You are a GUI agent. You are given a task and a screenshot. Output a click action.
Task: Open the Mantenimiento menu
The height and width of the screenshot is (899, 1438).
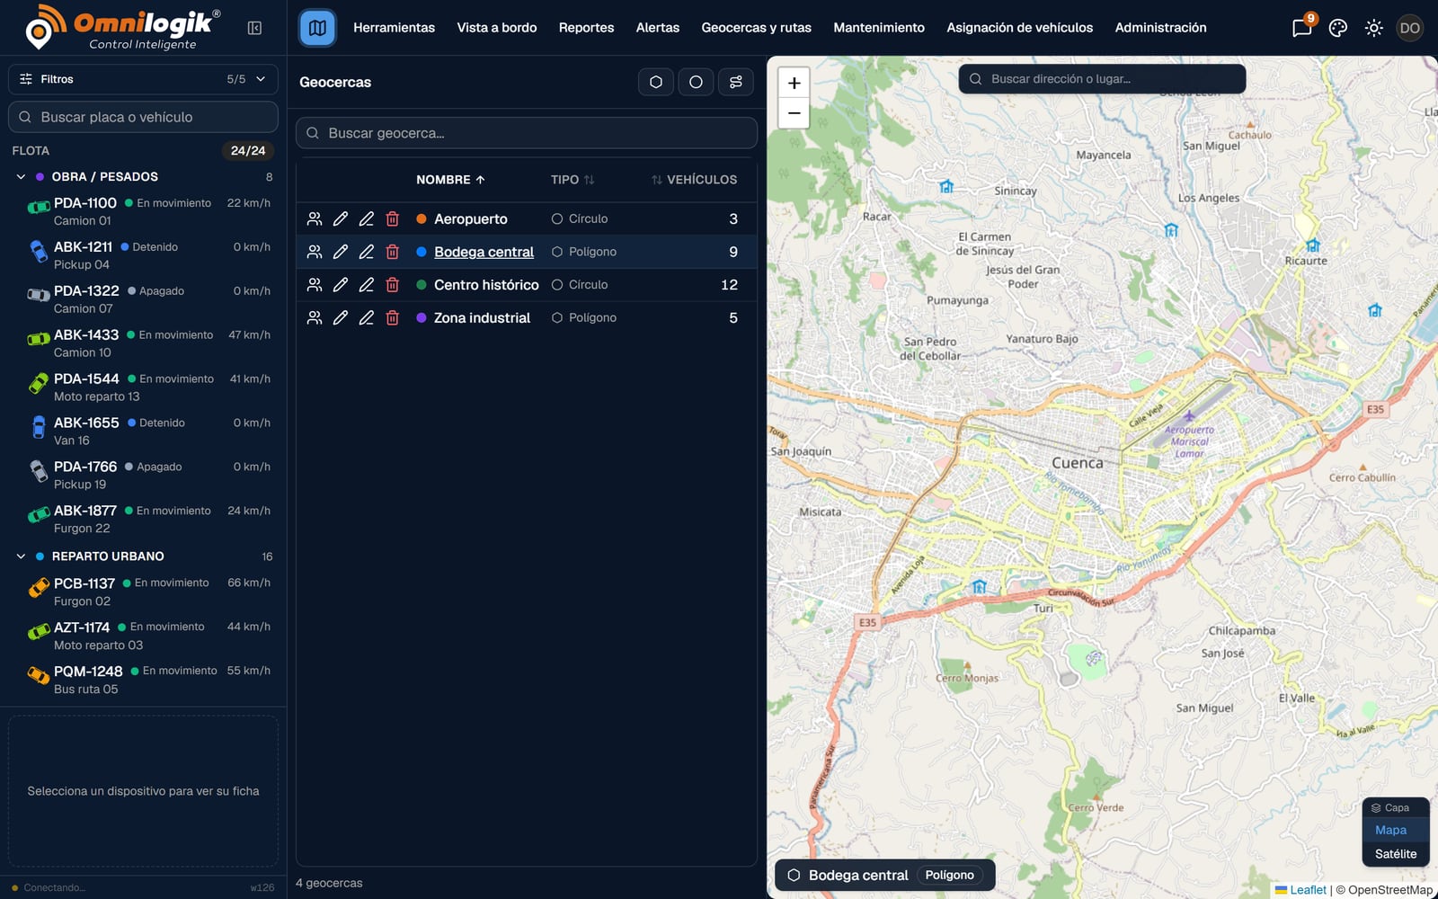(878, 28)
